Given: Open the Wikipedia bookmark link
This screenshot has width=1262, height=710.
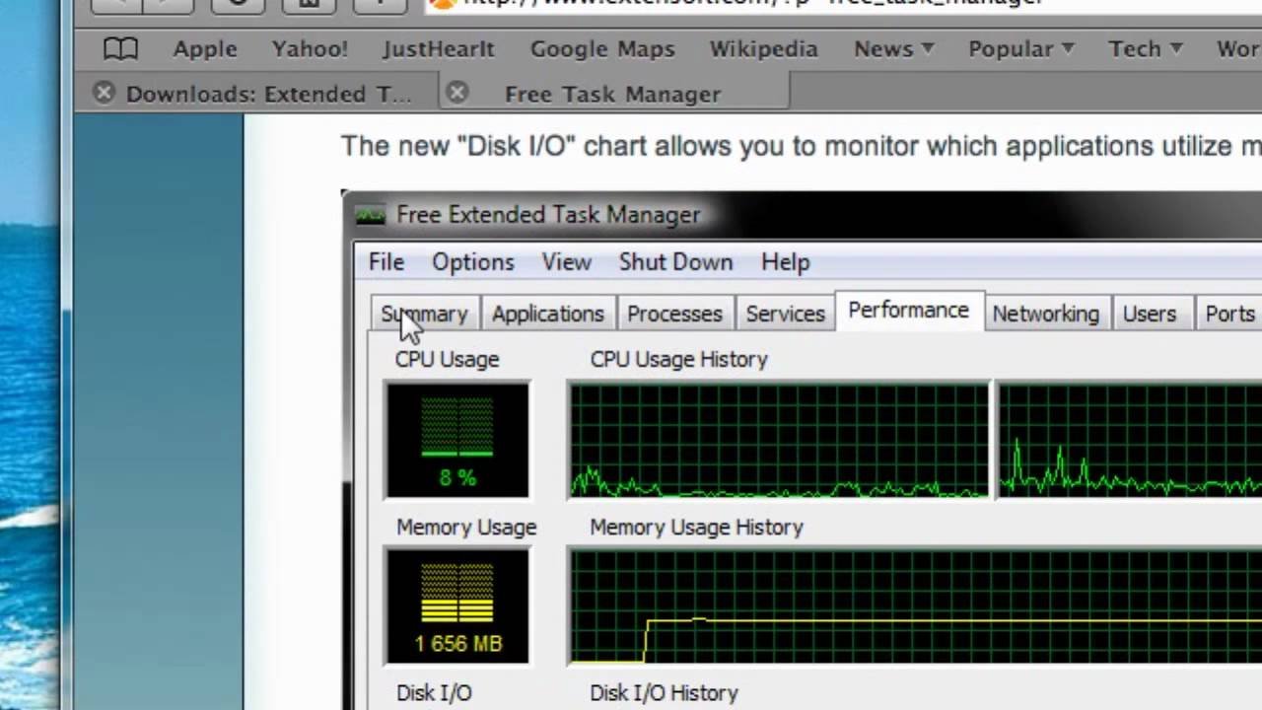Looking at the screenshot, I should pyautogui.click(x=763, y=48).
